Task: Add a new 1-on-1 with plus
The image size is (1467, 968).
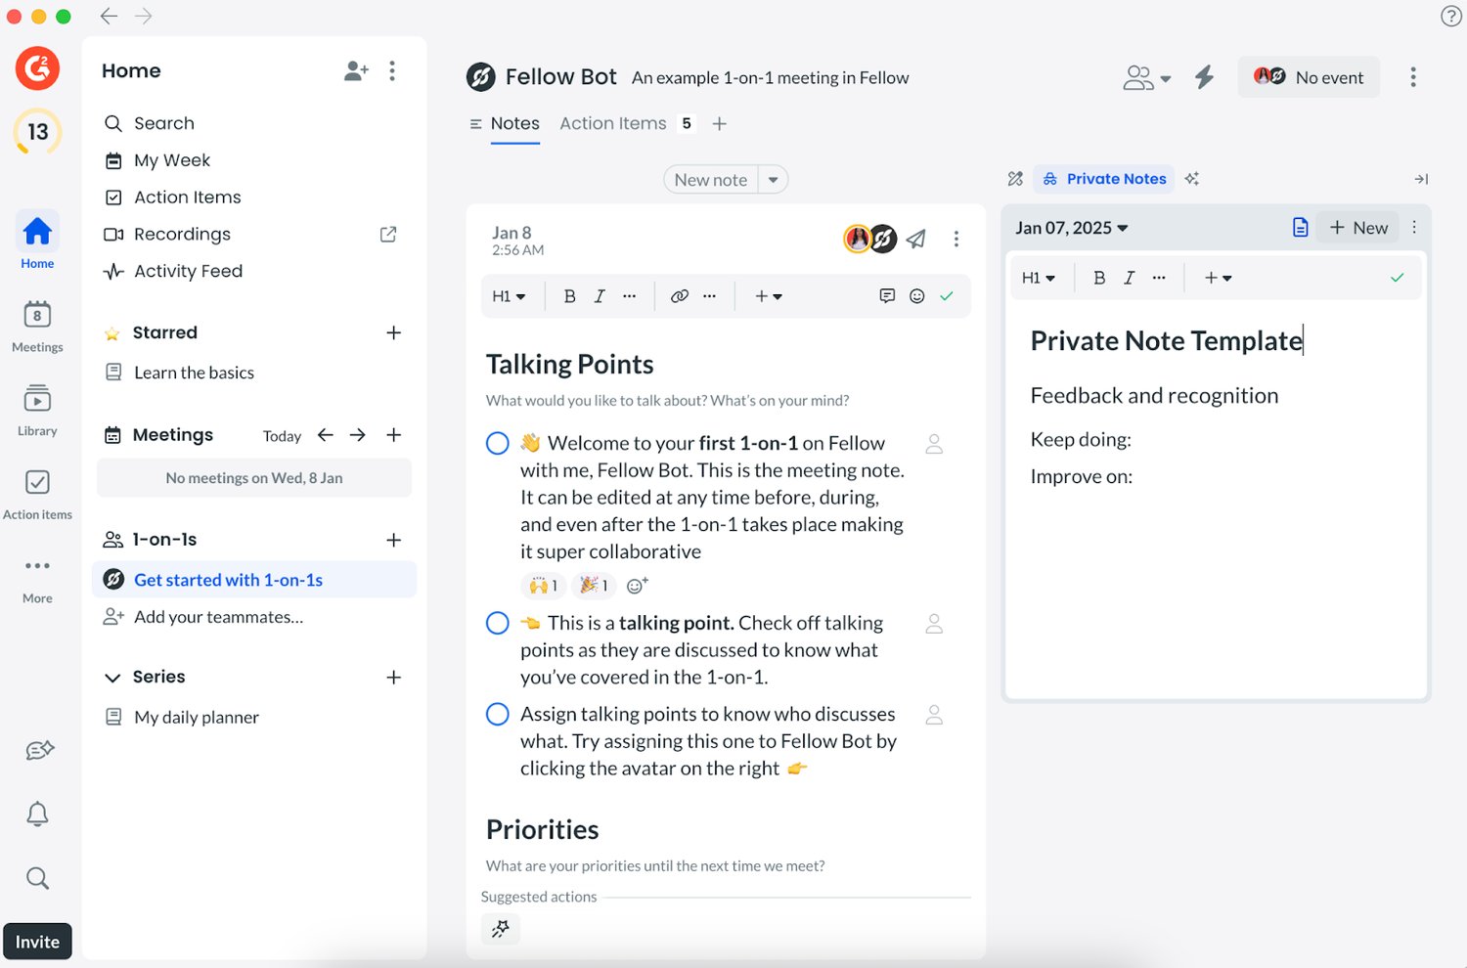Action: [x=394, y=540]
